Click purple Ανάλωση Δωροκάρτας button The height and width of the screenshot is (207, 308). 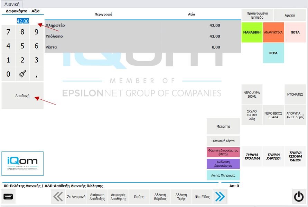223,164
